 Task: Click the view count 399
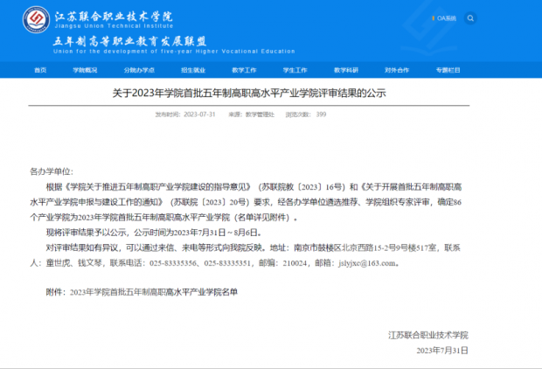coord(321,115)
